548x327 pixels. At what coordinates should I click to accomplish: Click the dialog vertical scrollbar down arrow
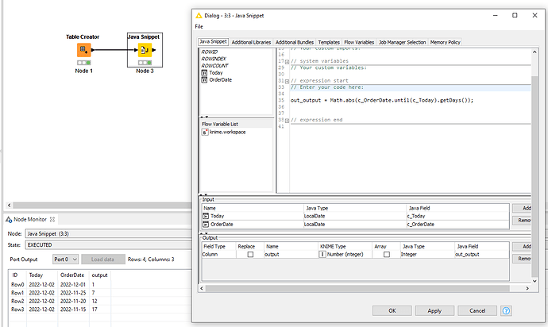click(x=534, y=281)
